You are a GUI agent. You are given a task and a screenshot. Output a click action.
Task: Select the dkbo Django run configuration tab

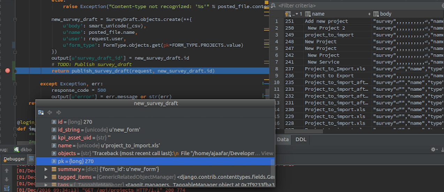coord(23,150)
